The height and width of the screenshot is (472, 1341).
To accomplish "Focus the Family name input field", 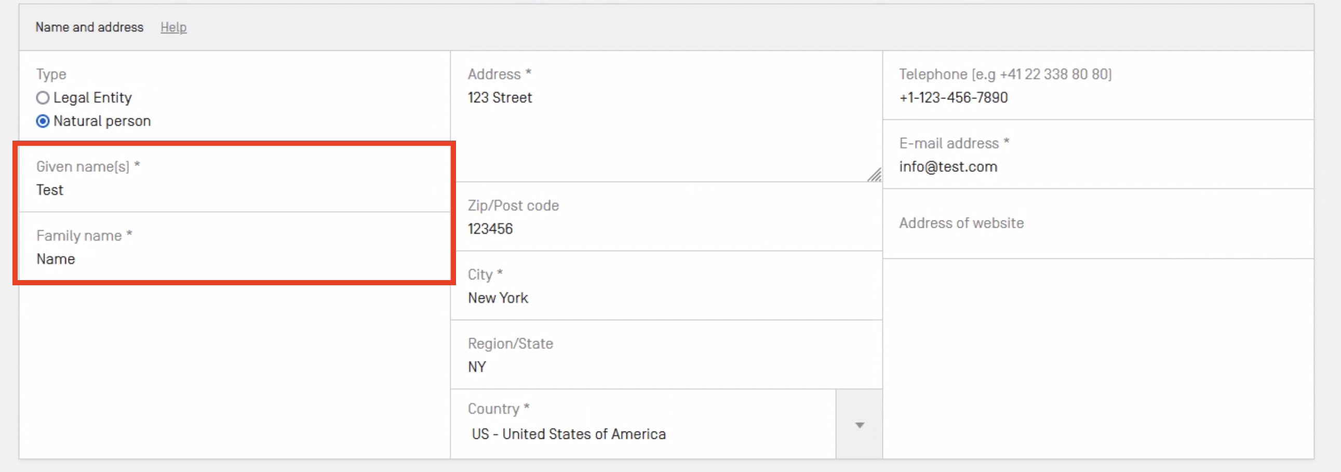I will pyautogui.click(x=234, y=259).
